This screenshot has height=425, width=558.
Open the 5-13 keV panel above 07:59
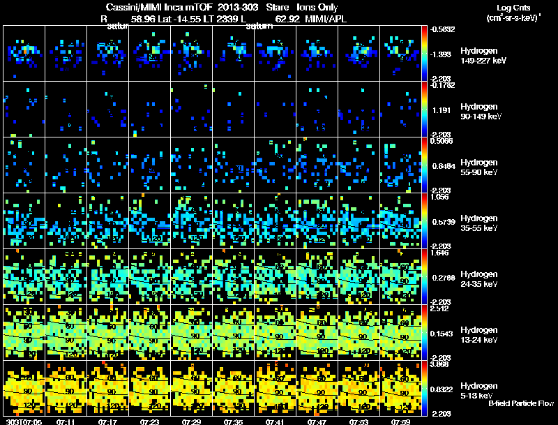pyautogui.click(x=400, y=389)
